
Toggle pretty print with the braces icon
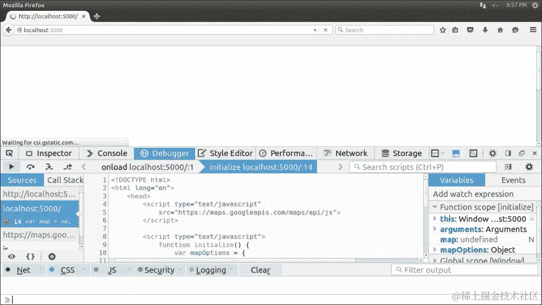[30, 257]
